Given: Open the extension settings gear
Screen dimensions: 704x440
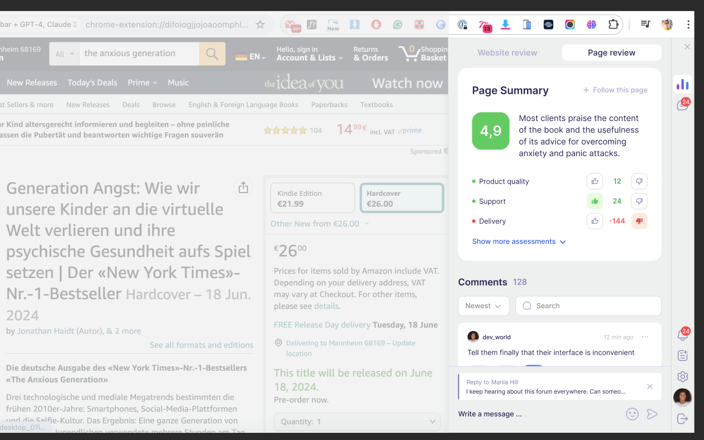Looking at the screenshot, I should pyautogui.click(x=682, y=376).
